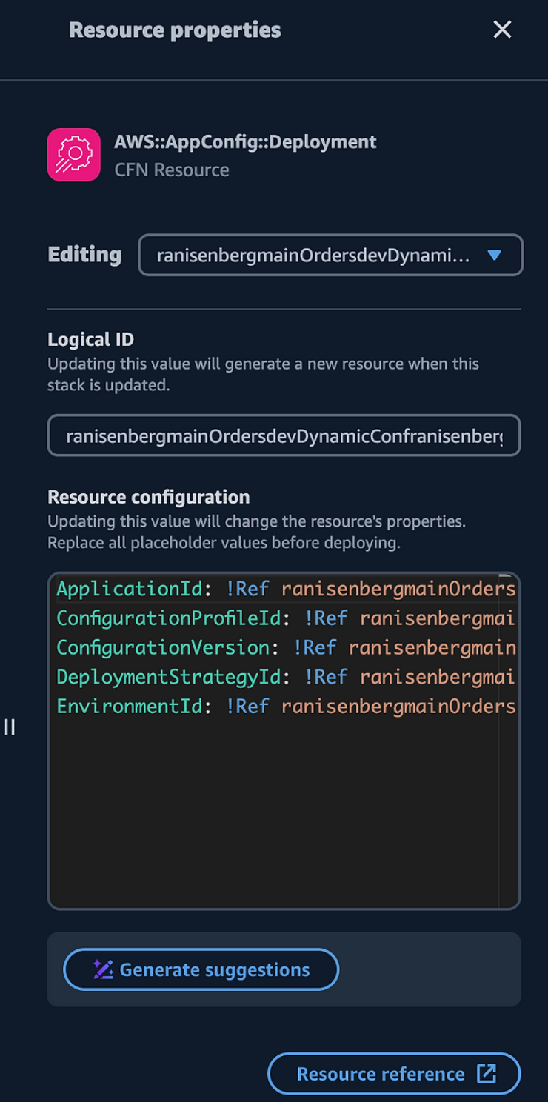This screenshot has height=1102, width=548.
Task: Open the Resource reference link
Action: pyautogui.click(x=394, y=1074)
